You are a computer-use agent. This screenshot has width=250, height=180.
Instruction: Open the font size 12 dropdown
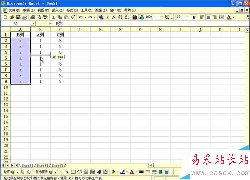pos(187,17)
